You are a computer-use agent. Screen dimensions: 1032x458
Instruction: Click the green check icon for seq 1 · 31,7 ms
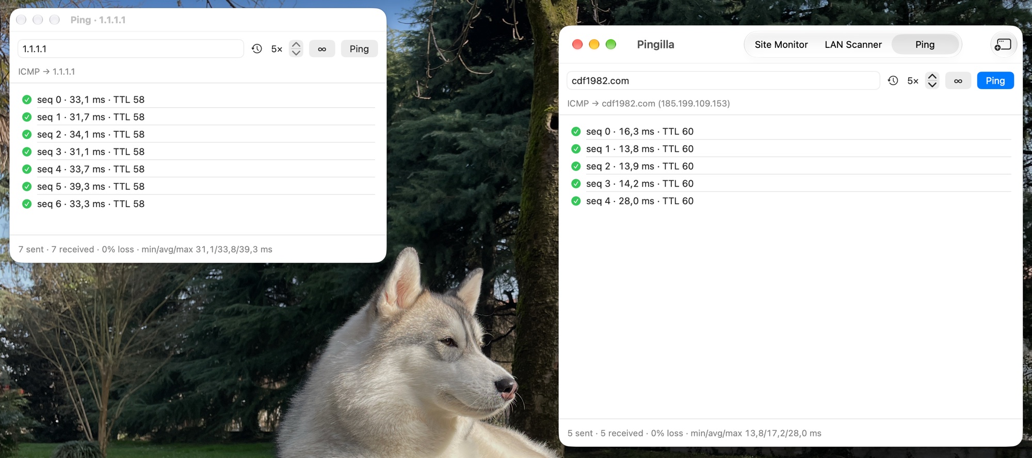27,117
